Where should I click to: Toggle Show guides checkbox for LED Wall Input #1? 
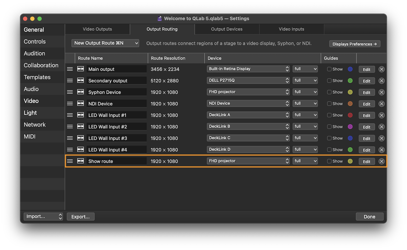329,115
